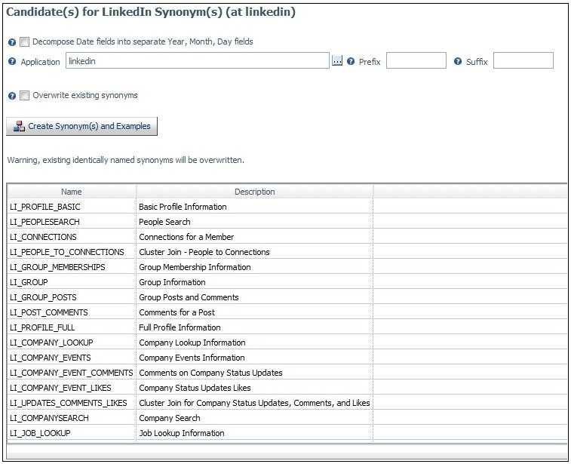Click Cluster Join for Company Status Updates description
This screenshot has width=571, height=464.
tap(254, 403)
